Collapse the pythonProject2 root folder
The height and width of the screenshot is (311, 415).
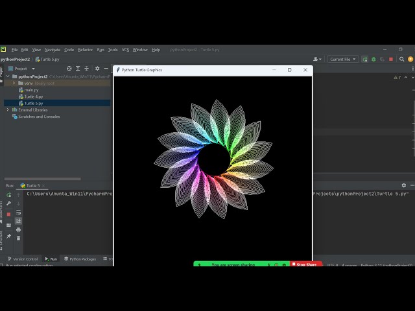8,76
